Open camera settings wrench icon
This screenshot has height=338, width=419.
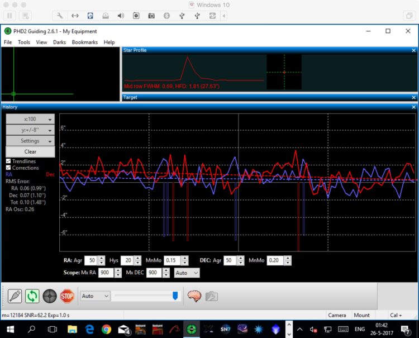click(x=211, y=296)
